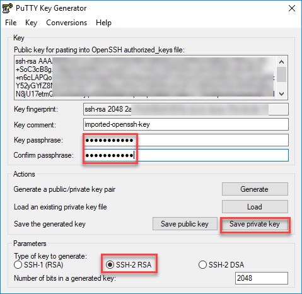This screenshot has height=294, width=302.
Task: Close the PuTTY Key Generator window
Action: tap(292, 8)
